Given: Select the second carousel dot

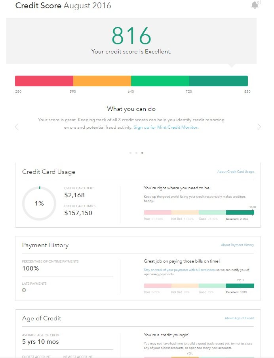Looking at the screenshot, I should click(x=136, y=152).
